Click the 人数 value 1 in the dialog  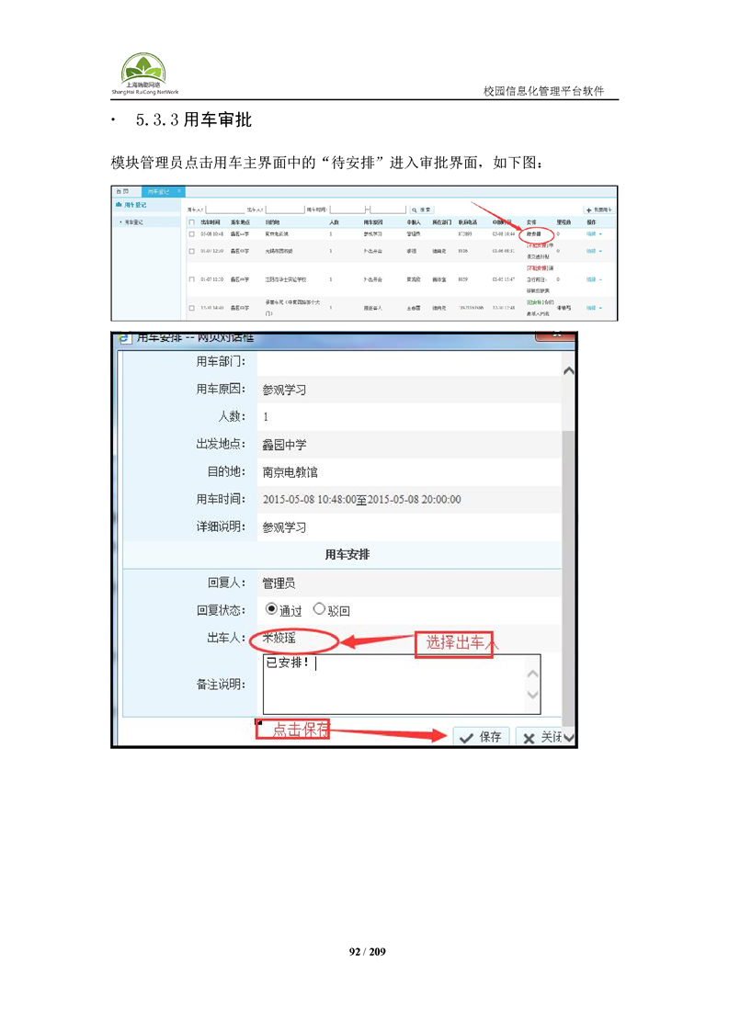(x=266, y=417)
